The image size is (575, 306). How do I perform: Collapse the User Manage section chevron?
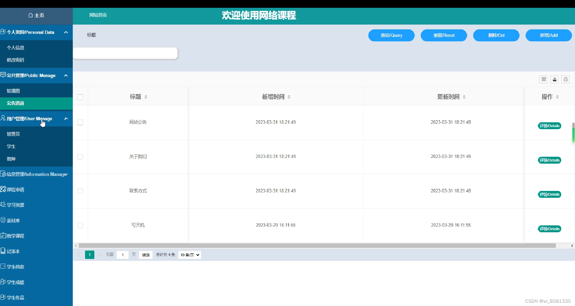pos(66,119)
